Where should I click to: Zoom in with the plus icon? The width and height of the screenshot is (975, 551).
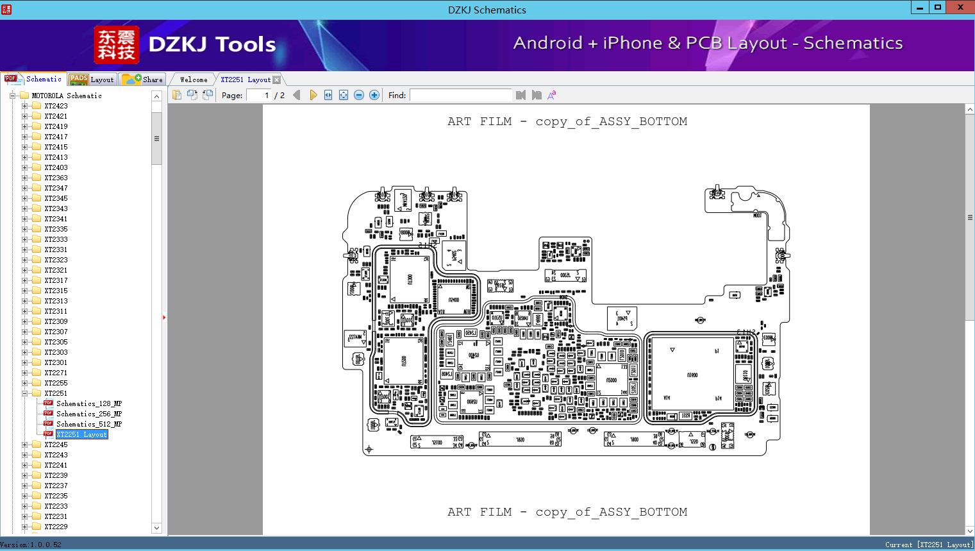[374, 95]
